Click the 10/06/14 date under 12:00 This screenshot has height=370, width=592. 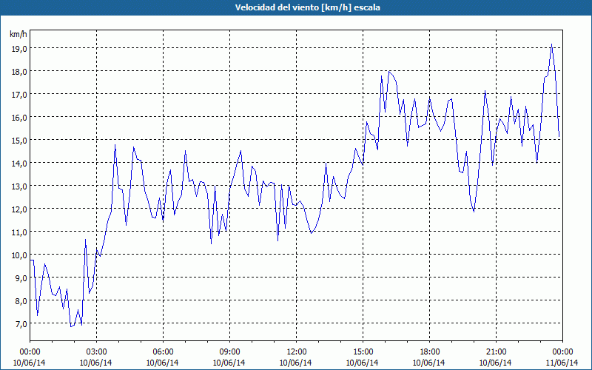point(297,363)
